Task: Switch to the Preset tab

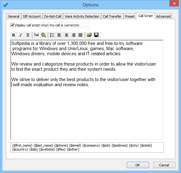Action: pos(130,16)
